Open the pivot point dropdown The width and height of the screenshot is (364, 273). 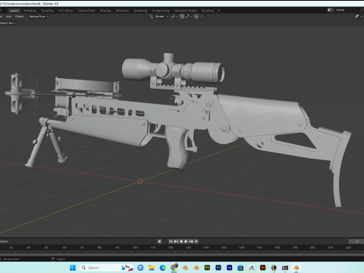tap(174, 17)
